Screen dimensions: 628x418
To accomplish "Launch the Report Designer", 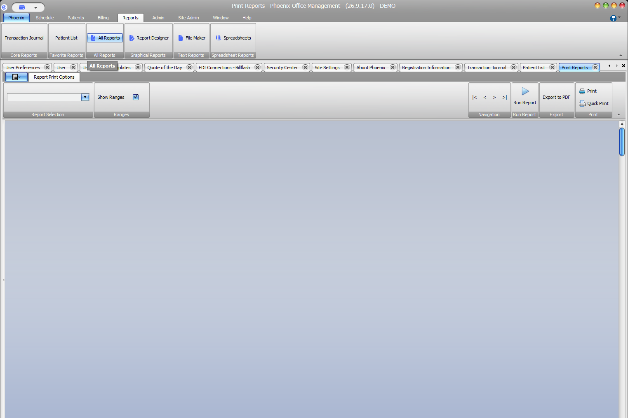I will [149, 38].
